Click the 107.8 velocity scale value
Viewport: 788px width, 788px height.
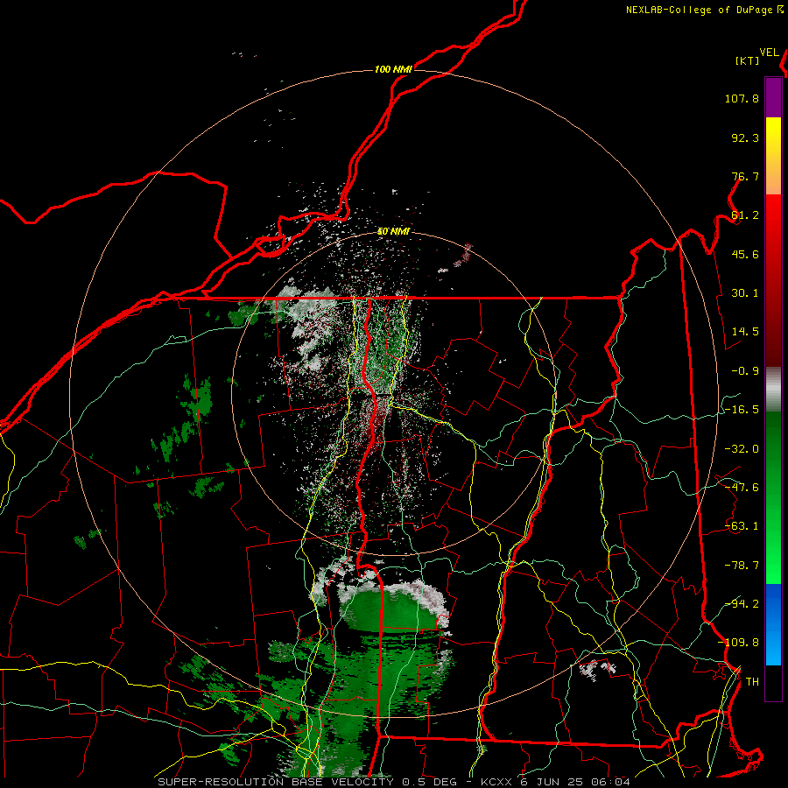[742, 98]
